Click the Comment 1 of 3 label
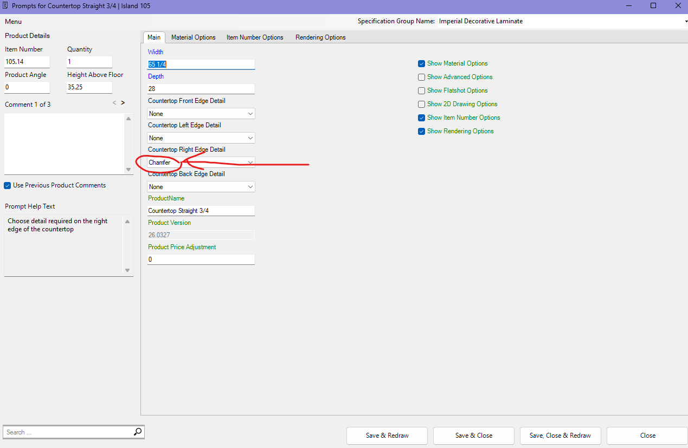Screen dimensions: 688x448 28,105
